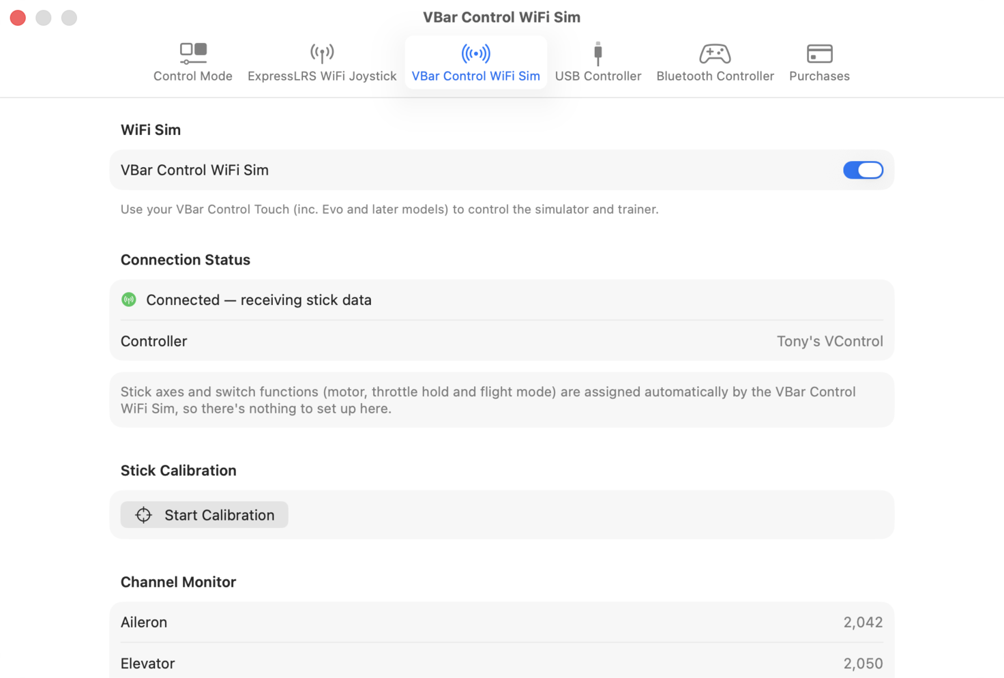Open the Bluetooth Controller gamepad icon
Viewport: 1004px width, 678px height.
tap(715, 53)
